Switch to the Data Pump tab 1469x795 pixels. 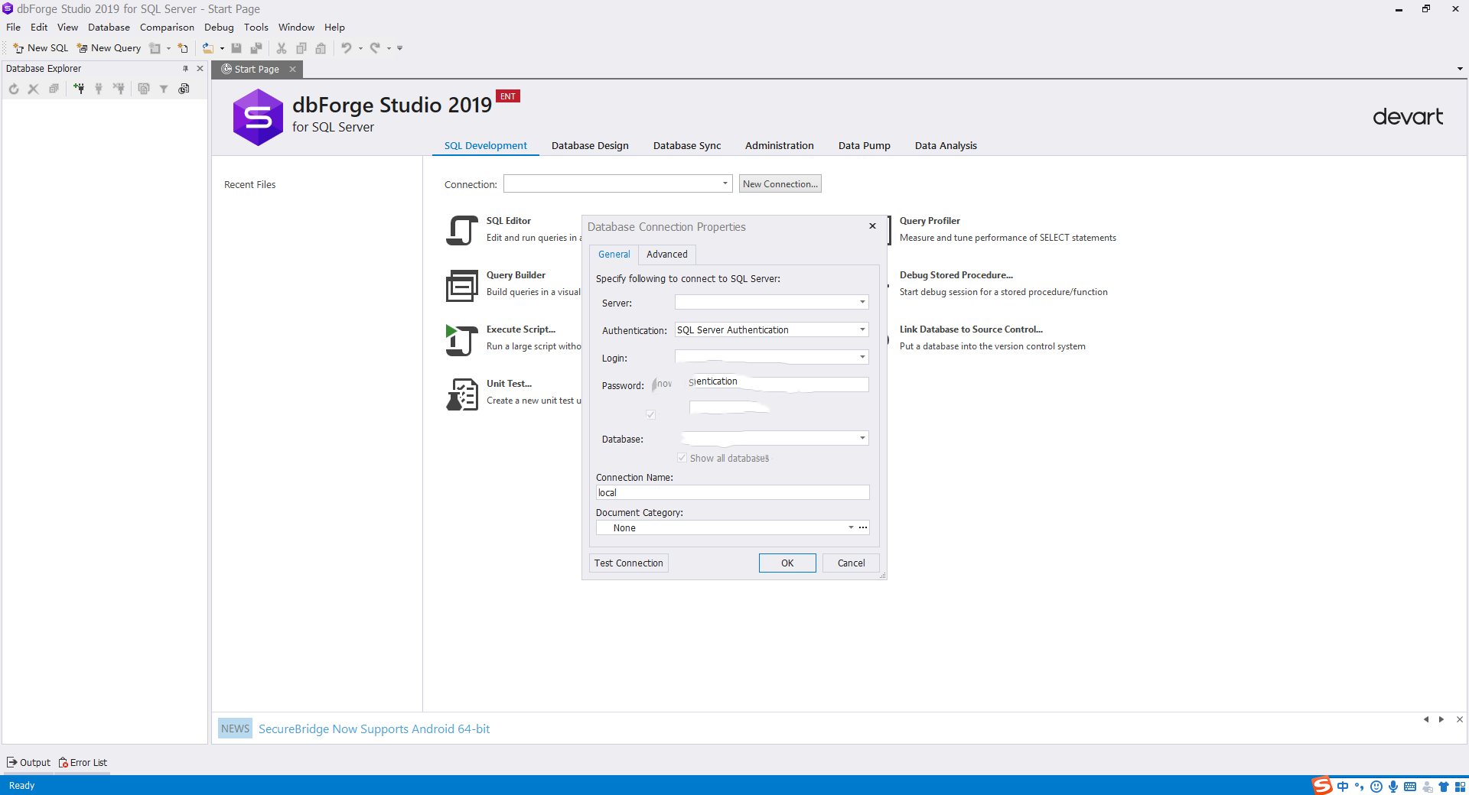click(864, 146)
